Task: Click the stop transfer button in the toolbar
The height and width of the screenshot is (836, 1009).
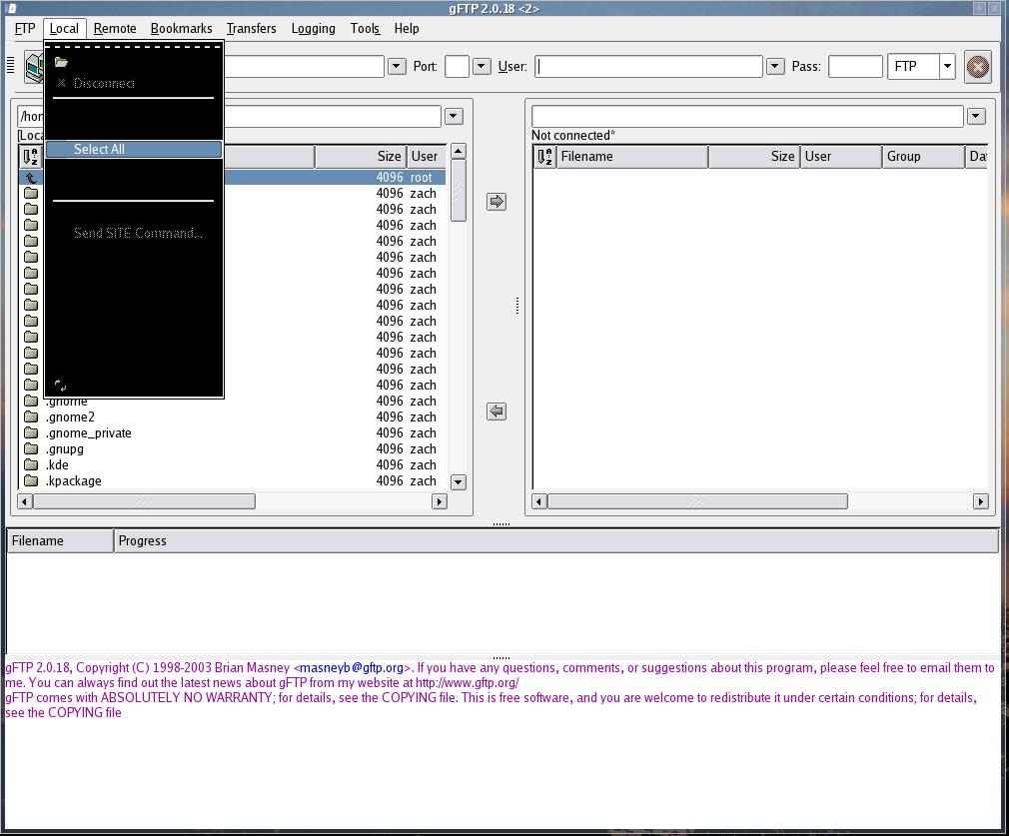Action: coord(977,67)
